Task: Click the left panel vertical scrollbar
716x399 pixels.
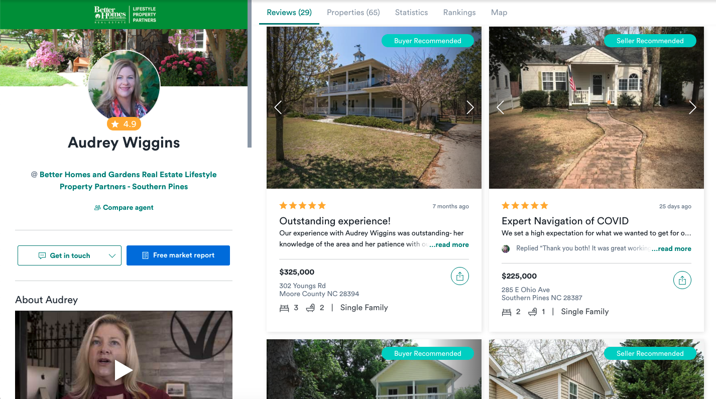Action: tap(250, 74)
